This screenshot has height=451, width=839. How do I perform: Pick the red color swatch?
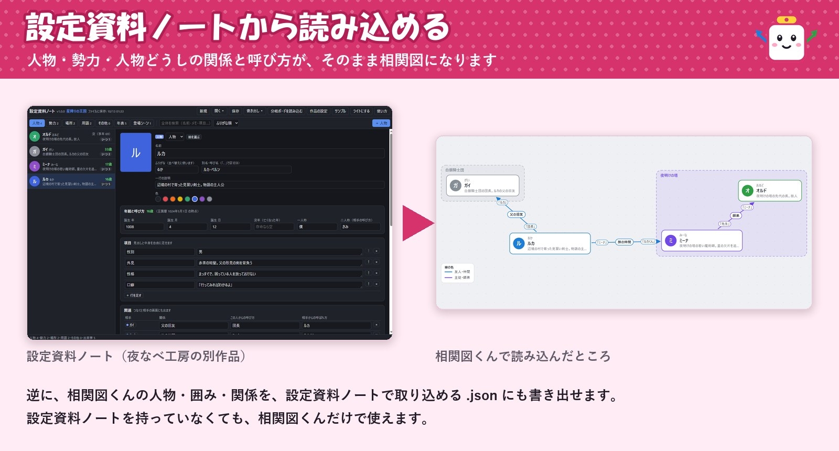(x=166, y=199)
